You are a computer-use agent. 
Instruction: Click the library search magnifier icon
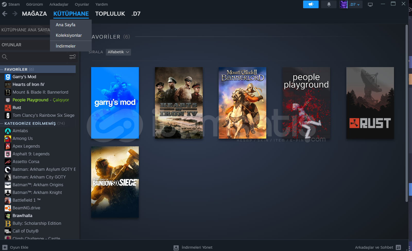click(5, 57)
